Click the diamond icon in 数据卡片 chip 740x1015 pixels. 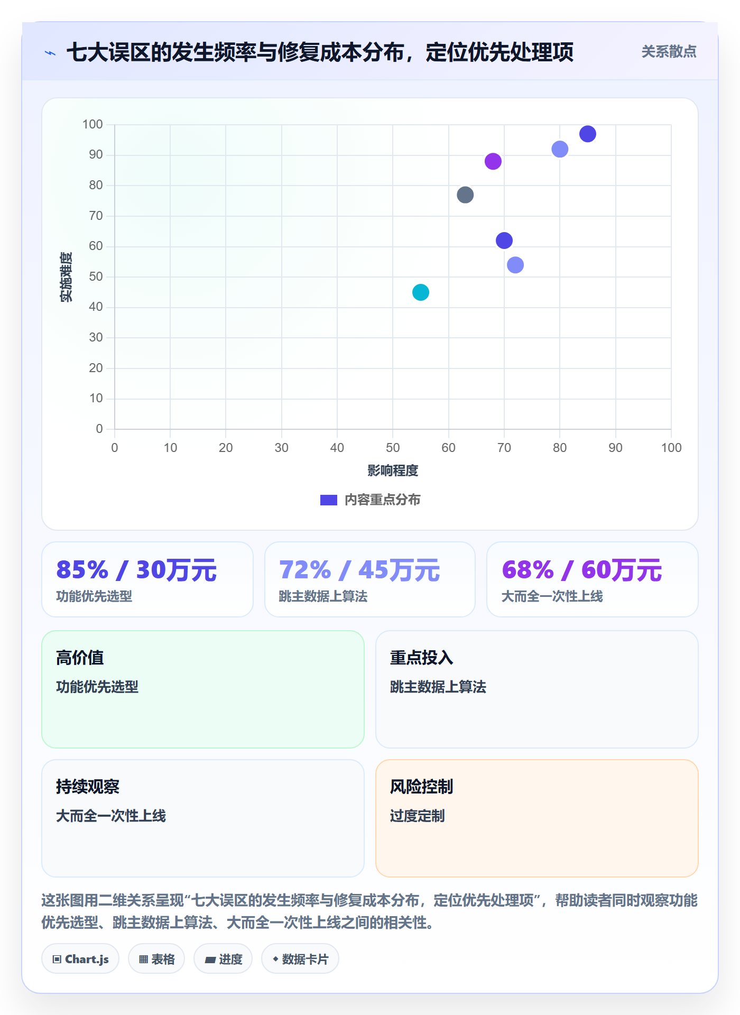pos(275,958)
